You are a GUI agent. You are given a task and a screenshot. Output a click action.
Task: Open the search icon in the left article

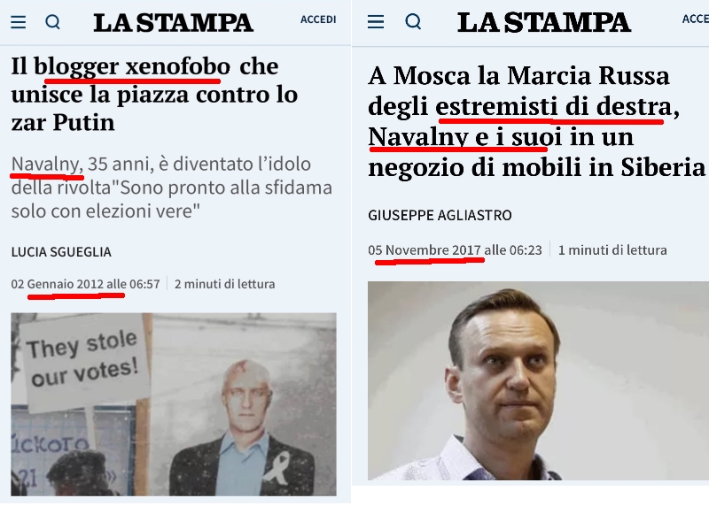(x=53, y=21)
